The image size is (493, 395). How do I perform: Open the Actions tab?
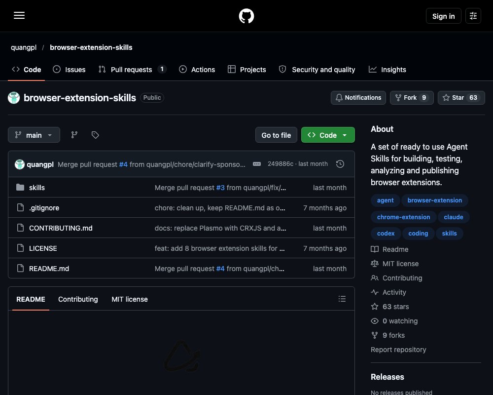pos(197,70)
